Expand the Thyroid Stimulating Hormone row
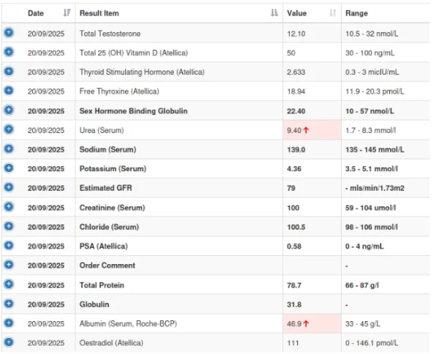This screenshot has width=439, height=354. (9, 72)
